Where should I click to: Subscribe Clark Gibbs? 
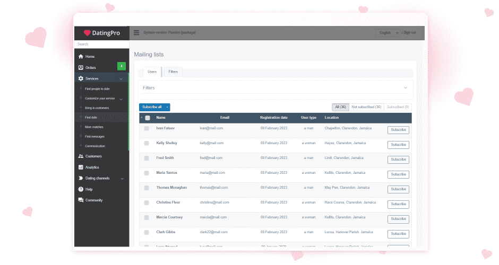(398, 234)
